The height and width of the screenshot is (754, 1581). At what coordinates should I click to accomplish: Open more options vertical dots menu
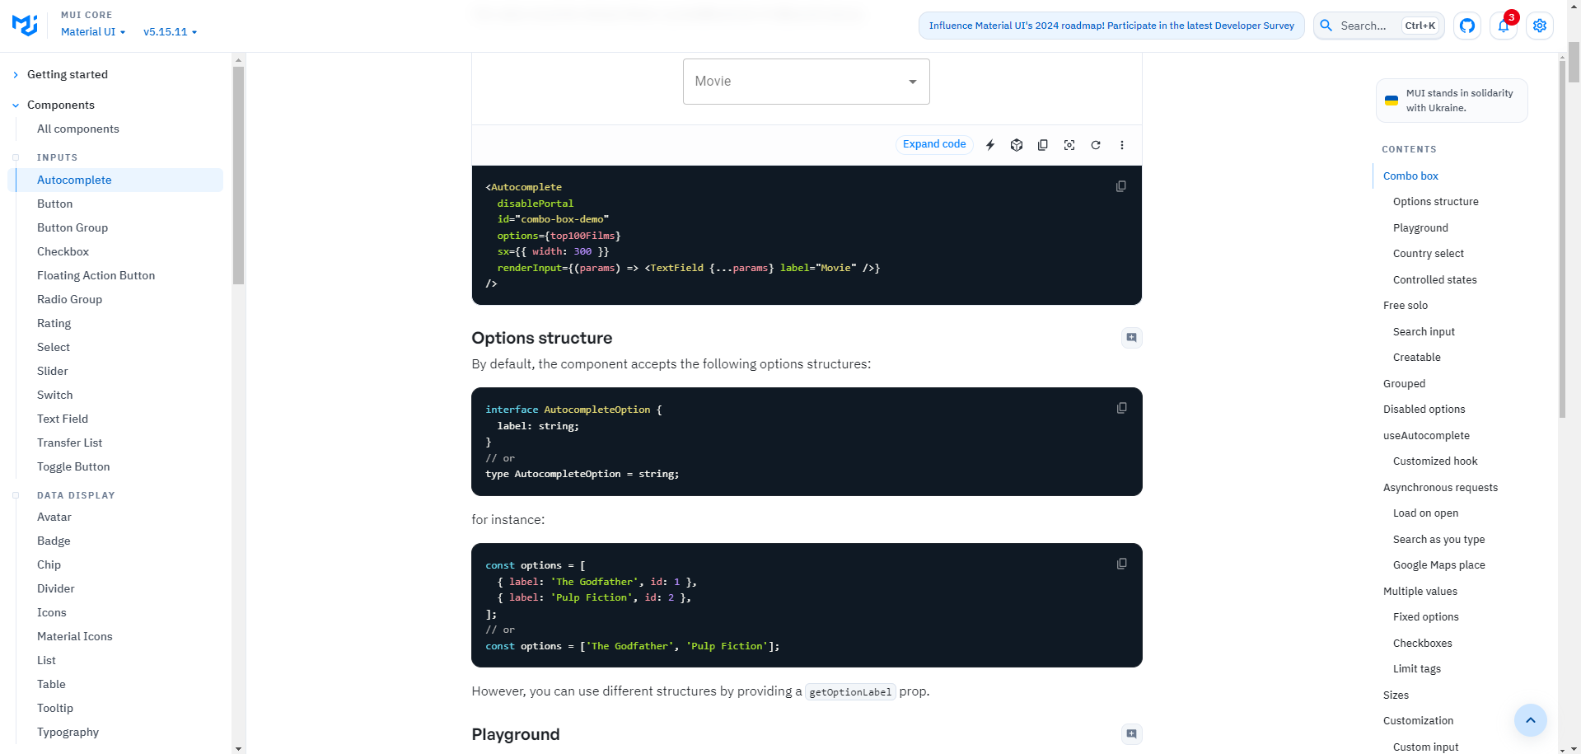(1122, 145)
